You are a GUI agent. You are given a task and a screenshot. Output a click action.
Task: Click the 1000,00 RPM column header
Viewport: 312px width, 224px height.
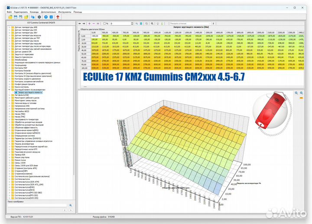point(158,32)
